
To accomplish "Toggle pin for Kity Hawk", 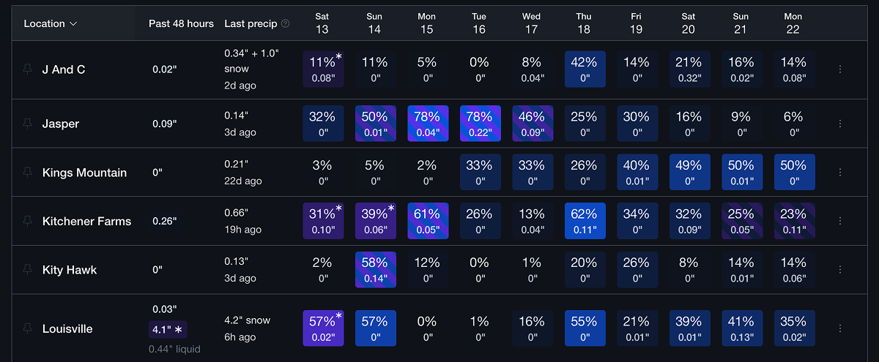I will [x=28, y=270].
